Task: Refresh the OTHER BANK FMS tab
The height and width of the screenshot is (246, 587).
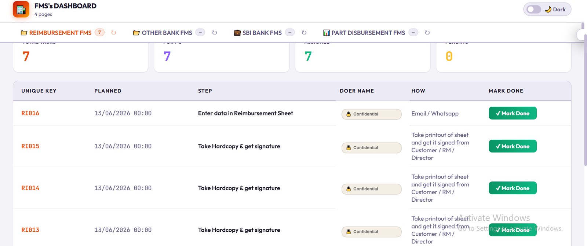Action: pyautogui.click(x=215, y=33)
